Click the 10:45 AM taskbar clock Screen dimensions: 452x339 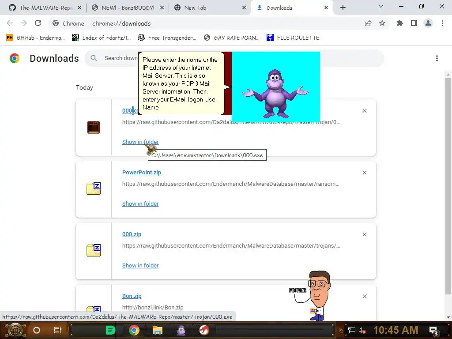pyautogui.click(x=396, y=330)
